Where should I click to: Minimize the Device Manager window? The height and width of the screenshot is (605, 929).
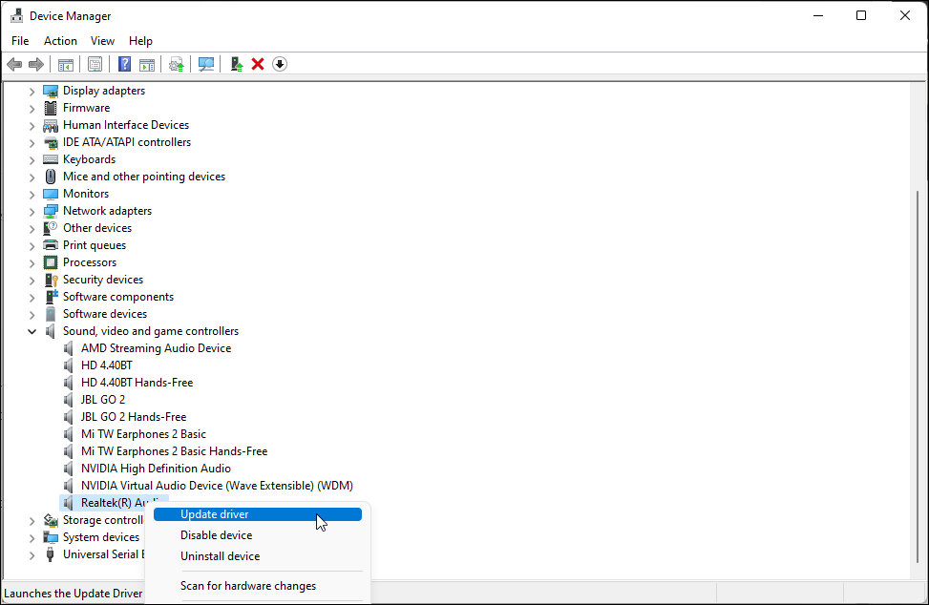(818, 16)
